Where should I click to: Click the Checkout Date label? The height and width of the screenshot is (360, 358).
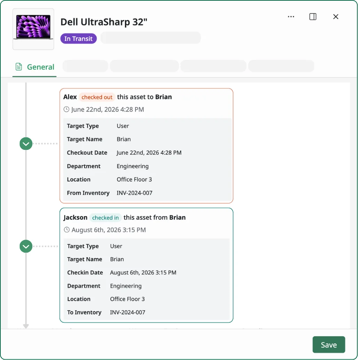(87, 153)
